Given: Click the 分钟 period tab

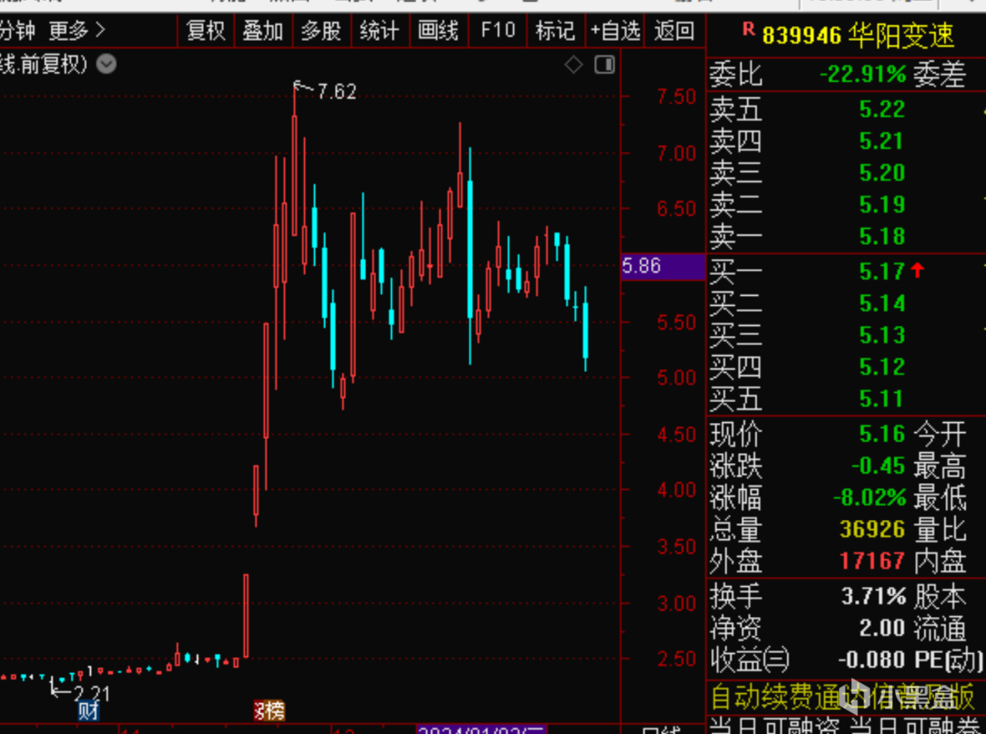Looking at the screenshot, I should (x=17, y=31).
